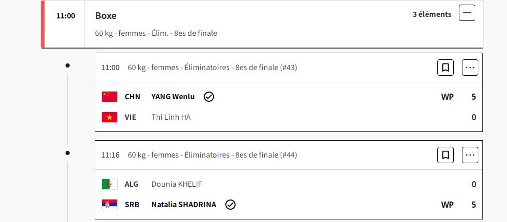The height and width of the screenshot is (222, 507).
Task: Click winner checkmark beside Natalia SHADRINA
Action: pos(230,205)
